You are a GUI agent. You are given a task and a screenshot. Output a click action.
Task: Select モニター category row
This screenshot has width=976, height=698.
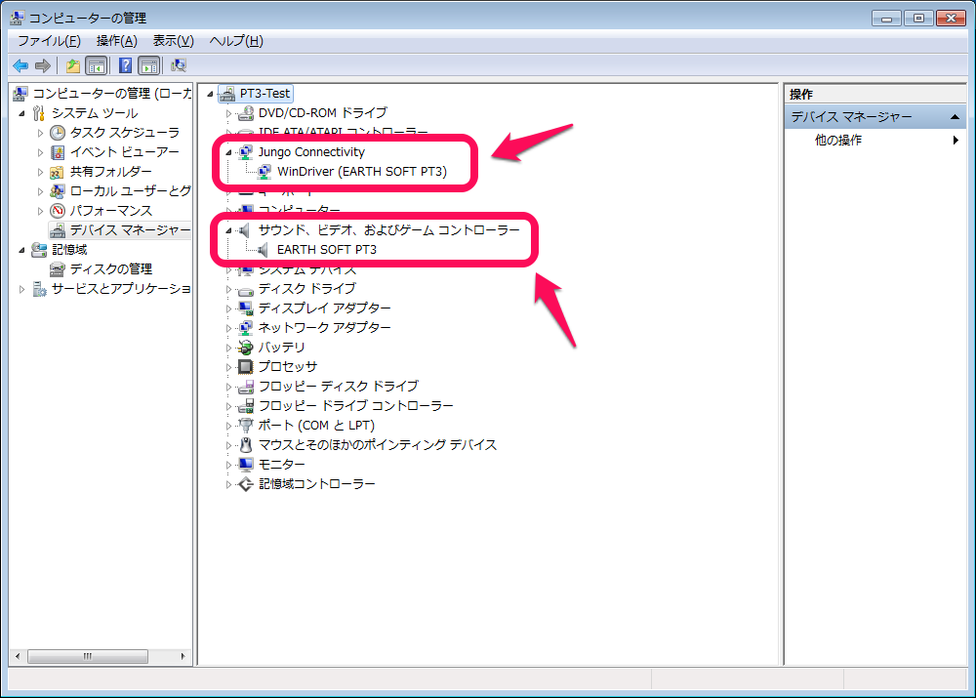coord(281,465)
